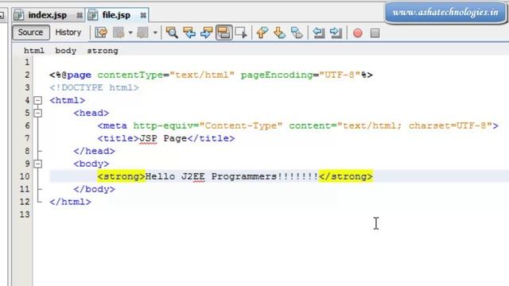Click the pageEncoding attribute on line 2
The image size is (509, 286).
[x=277, y=75]
